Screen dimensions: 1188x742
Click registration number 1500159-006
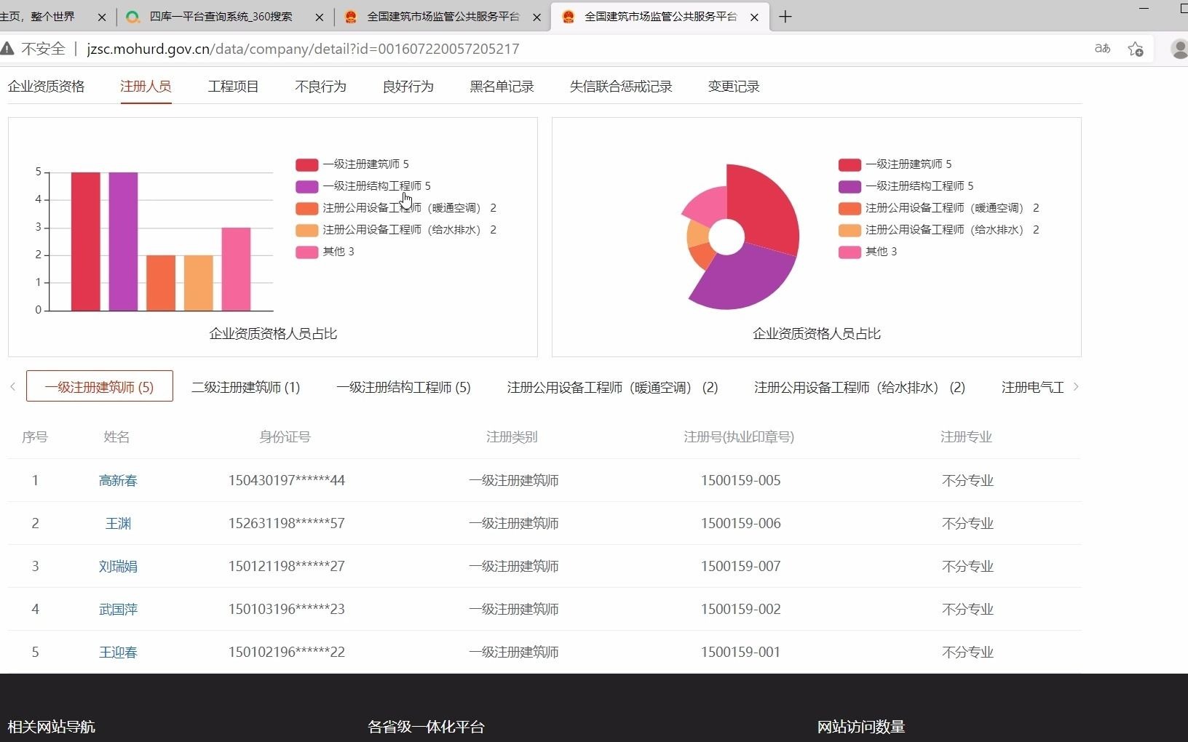(x=740, y=523)
